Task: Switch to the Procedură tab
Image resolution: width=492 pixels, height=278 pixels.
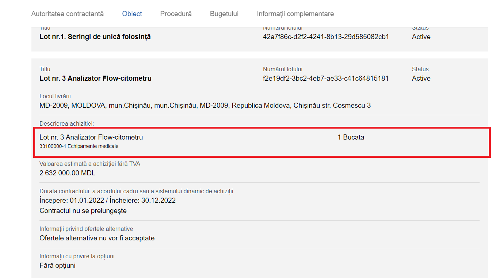Action: coord(176,14)
